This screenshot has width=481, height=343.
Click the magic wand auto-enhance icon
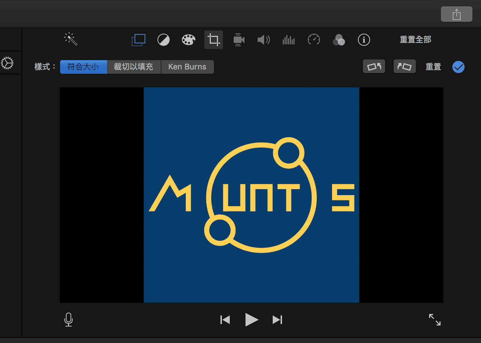click(71, 39)
